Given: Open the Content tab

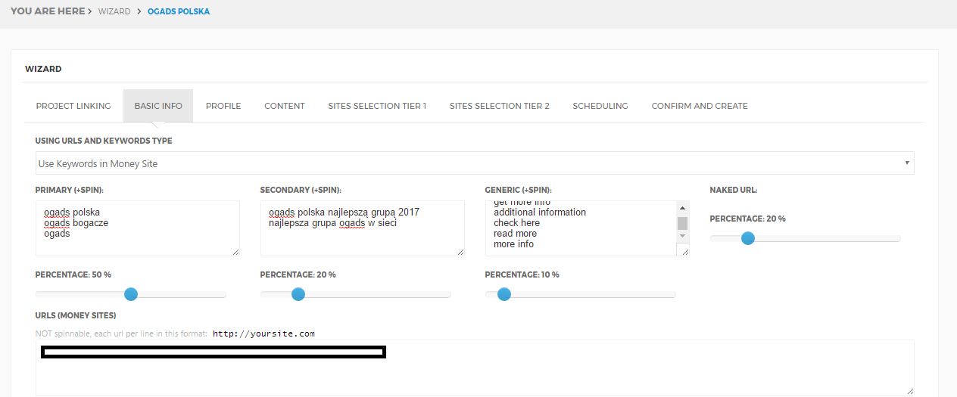Looking at the screenshot, I should tap(285, 106).
